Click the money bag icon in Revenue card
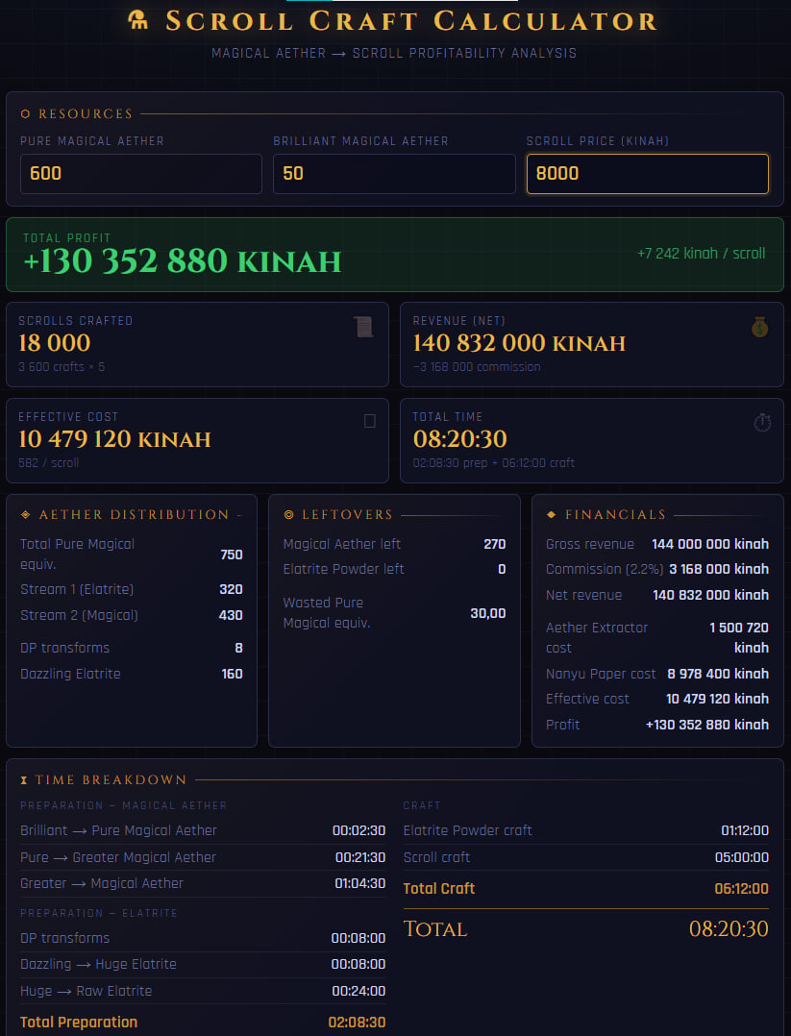This screenshot has width=791, height=1036. 760,327
